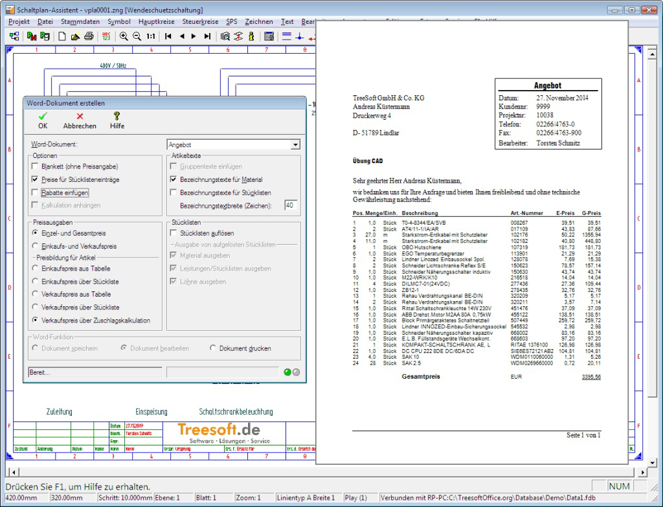Screen dimensions: 663x507
Task: Open the Steuerkreise menu
Action: [x=200, y=21]
